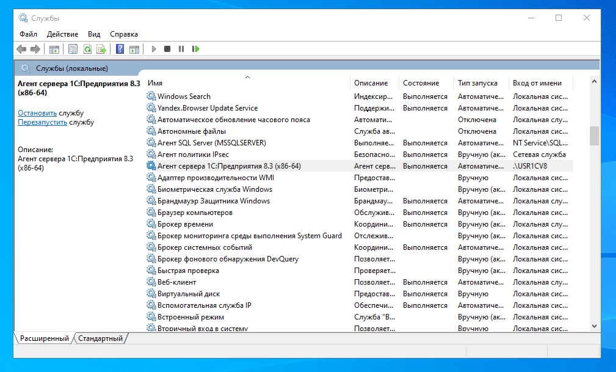Click the Перезапустить service link
Screen dimensions: 616x372
42,122
